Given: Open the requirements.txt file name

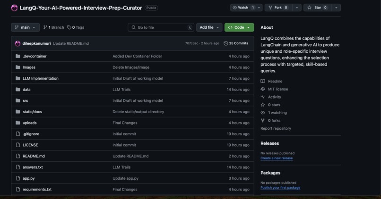Looking at the screenshot, I should [x=37, y=189].
